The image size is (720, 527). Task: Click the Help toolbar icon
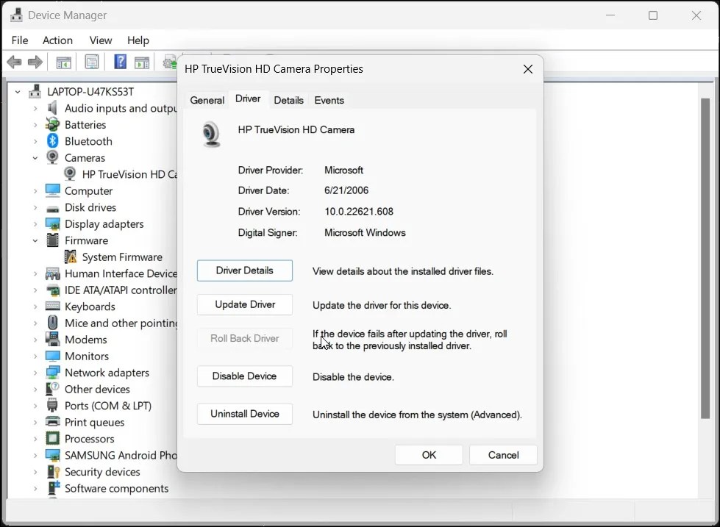(x=119, y=62)
